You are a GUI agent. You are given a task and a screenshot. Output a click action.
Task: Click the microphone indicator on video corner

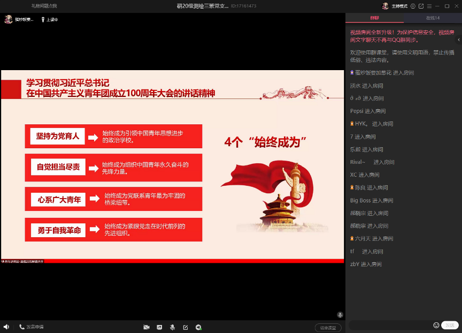click(x=340, y=315)
